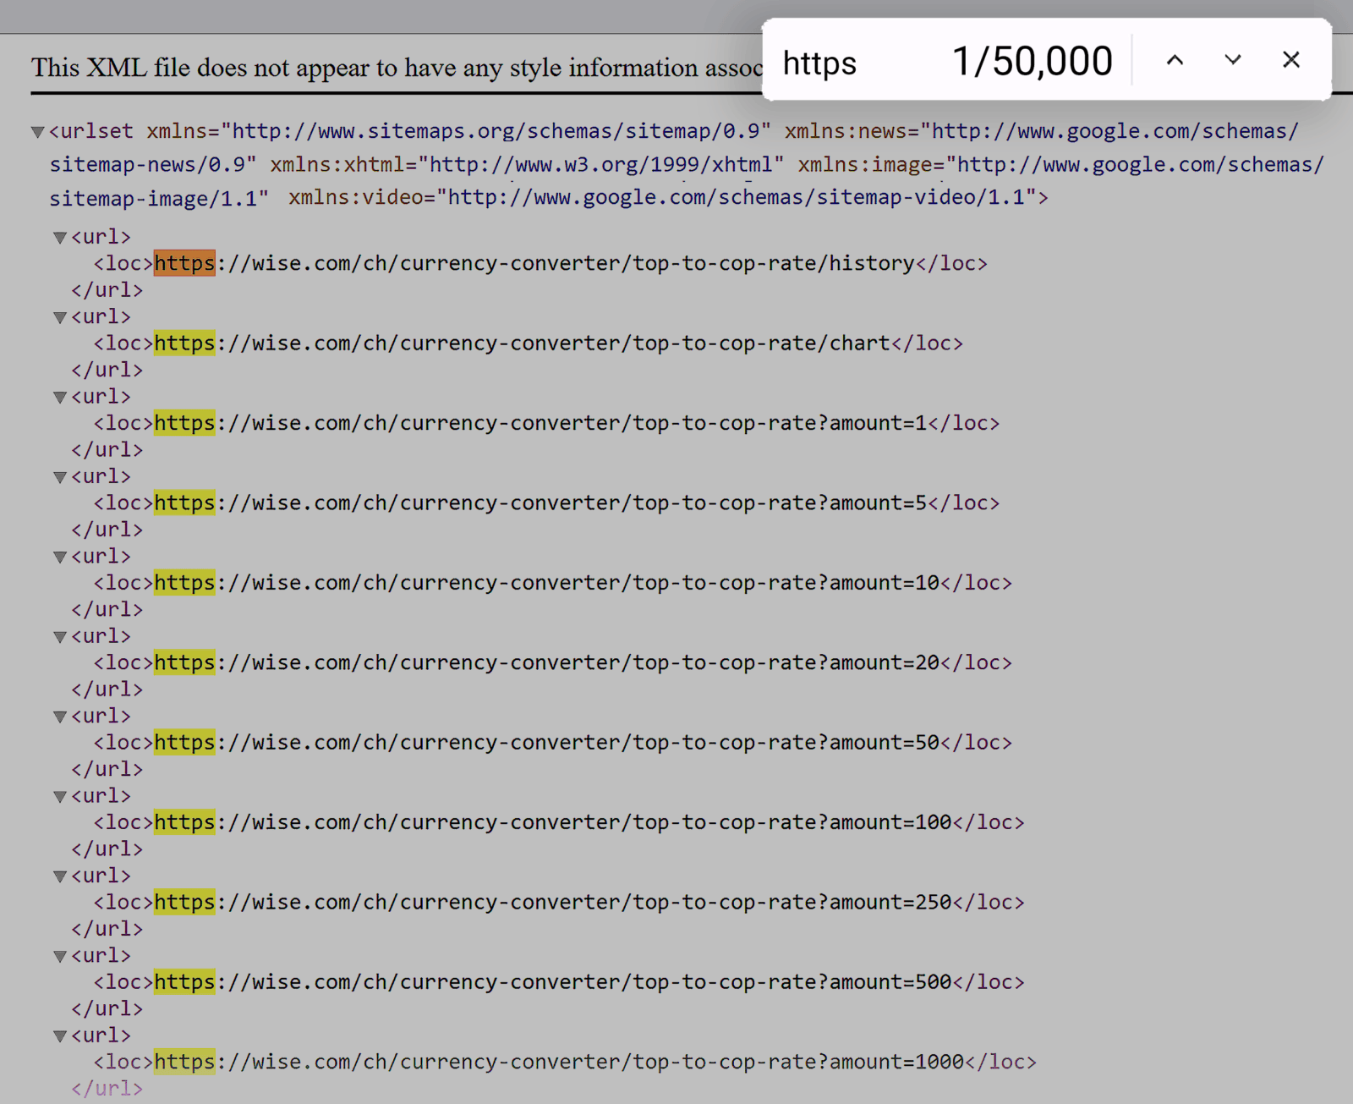
Task: Collapse url node containing history link
Action: point(60,238)
